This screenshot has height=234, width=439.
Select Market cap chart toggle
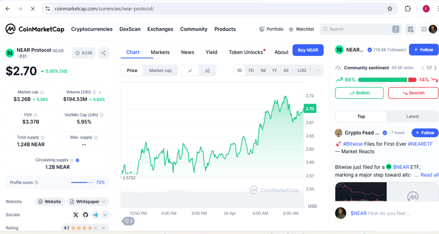tap(160, 70)
